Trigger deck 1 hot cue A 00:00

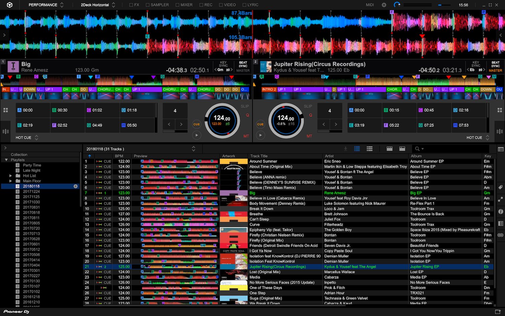coord(33,110)
